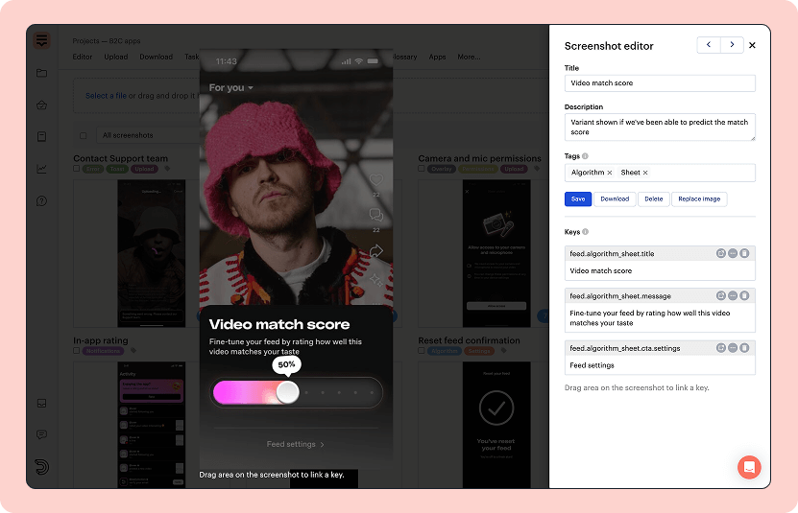Screen dimensions: 798x513
Task: Open key editor icon for feed.algorithm_sheet.message
Action: 720,295
